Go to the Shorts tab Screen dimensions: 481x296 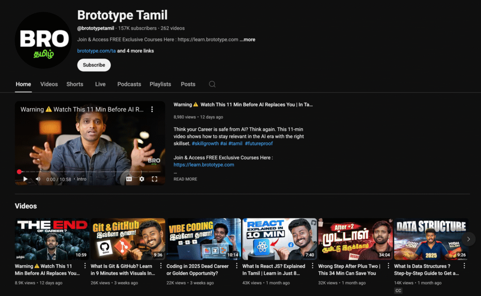click(75, 84)
